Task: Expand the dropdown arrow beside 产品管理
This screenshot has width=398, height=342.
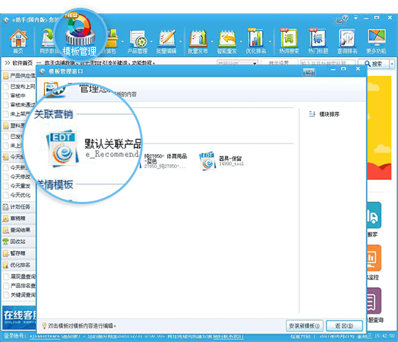Action: click(x=151, y=42)
